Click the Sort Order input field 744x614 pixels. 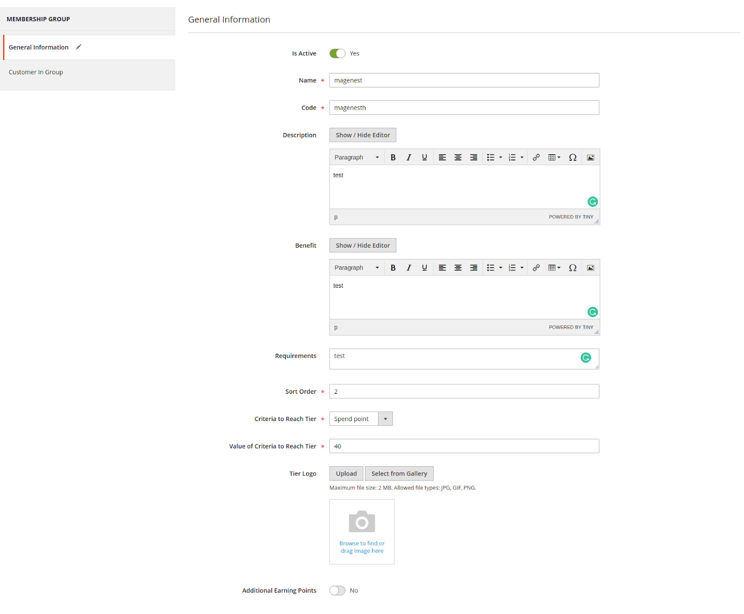click(464, 391)
